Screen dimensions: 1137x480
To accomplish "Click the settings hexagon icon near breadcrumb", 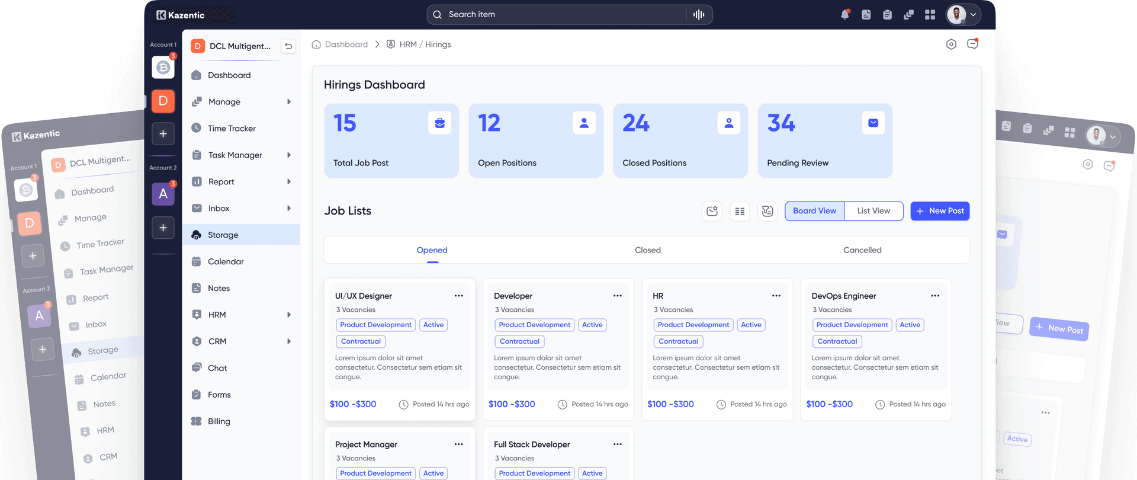I will pyautogui.click(x=951, y=44).
